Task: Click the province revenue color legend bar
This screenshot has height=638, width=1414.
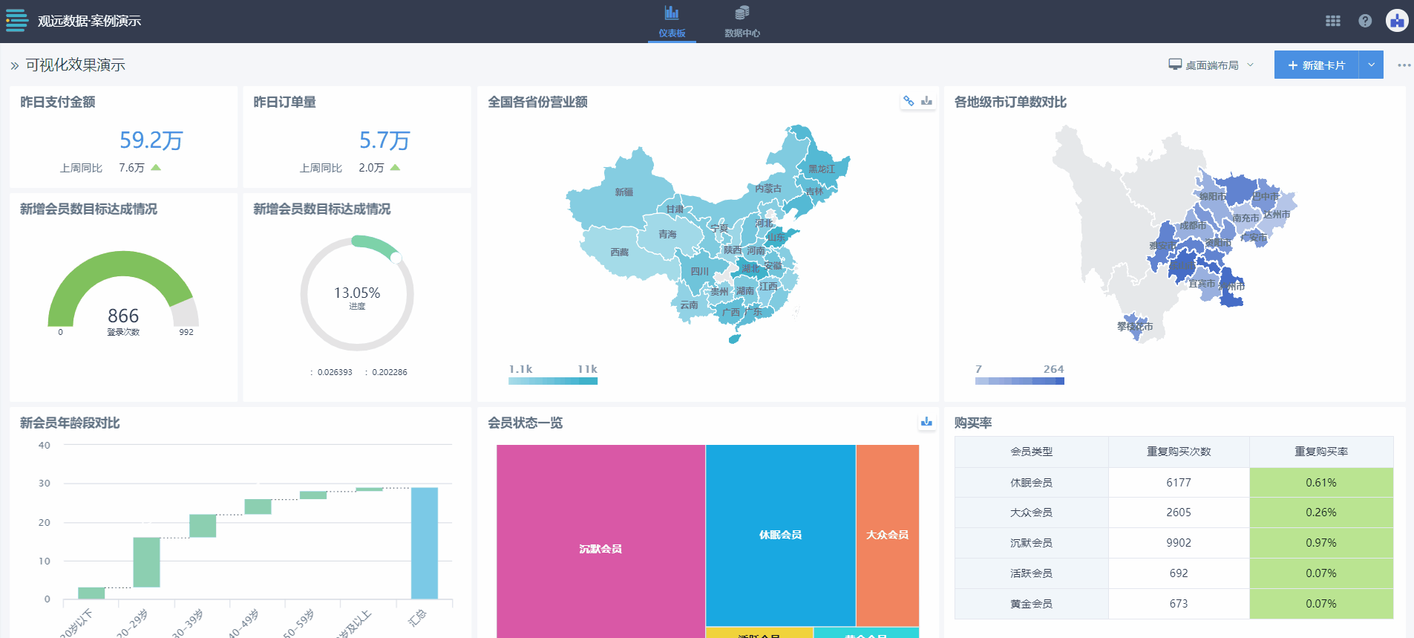Action: [x=553, y=381]
